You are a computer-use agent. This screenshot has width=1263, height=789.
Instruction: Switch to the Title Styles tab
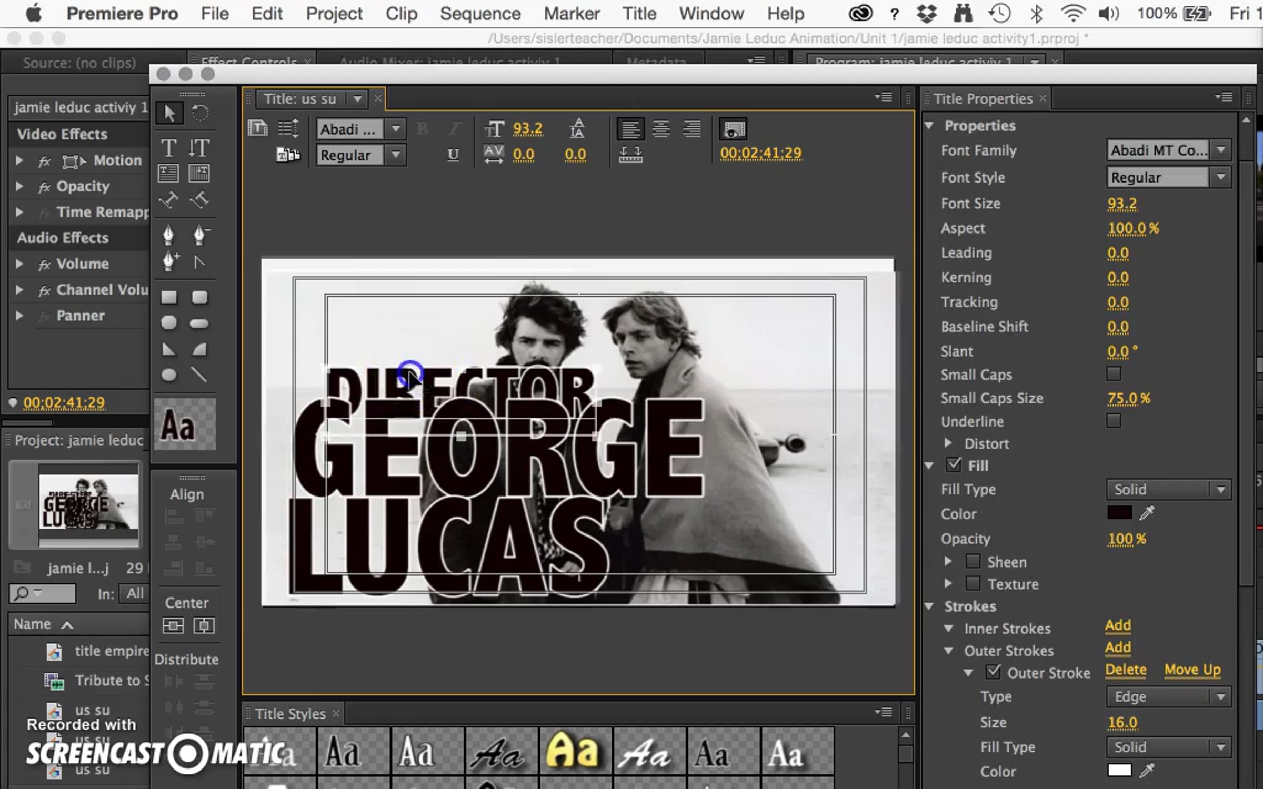point(290,714)
